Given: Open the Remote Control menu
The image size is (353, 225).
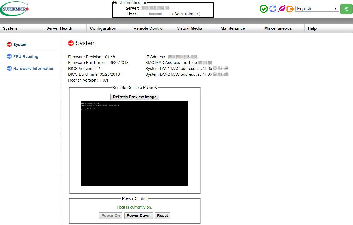Looking at the screenshot, I should click(x=149, y=28).
